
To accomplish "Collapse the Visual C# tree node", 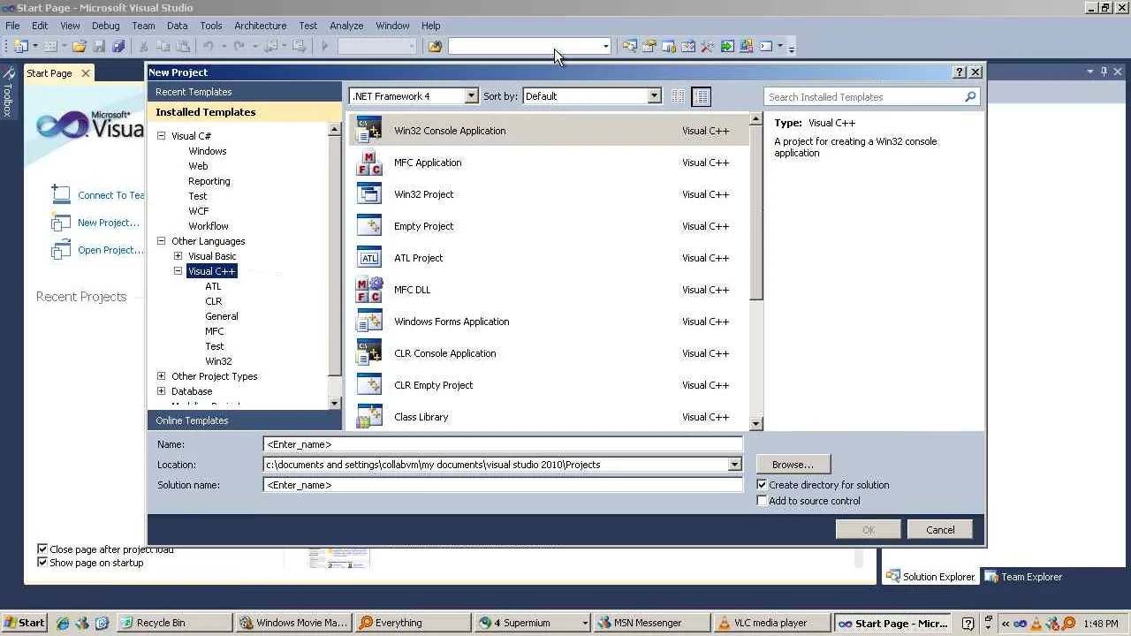I will click(x=162, y=136).
